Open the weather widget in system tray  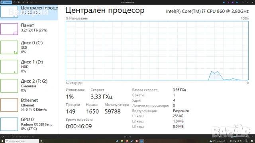(x=218, y=141)
